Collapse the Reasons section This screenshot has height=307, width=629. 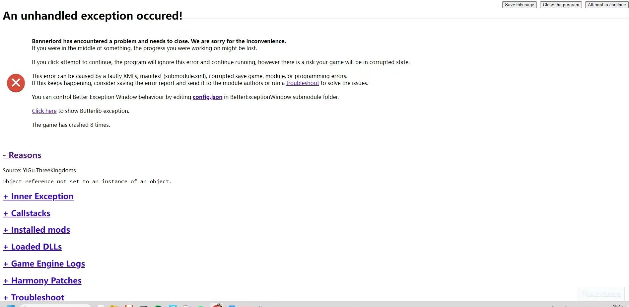(x=22, y=155)
